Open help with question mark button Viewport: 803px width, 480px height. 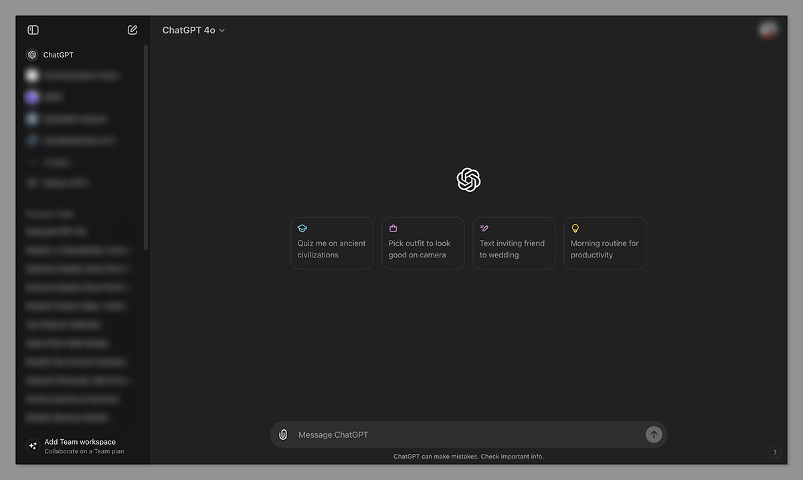tap(774, 452)
